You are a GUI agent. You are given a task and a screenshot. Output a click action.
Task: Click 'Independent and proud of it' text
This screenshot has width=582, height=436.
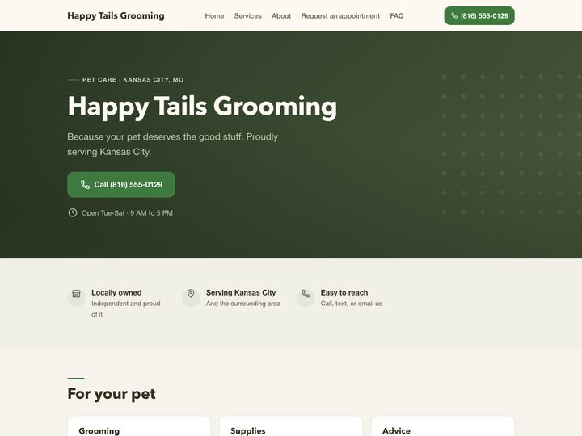(126, 308)
